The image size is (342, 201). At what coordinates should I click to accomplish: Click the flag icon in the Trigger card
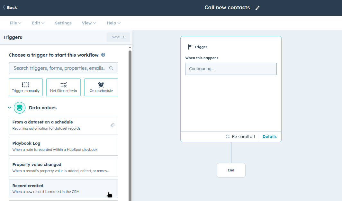pyautogui.click(x=189, y=47)
